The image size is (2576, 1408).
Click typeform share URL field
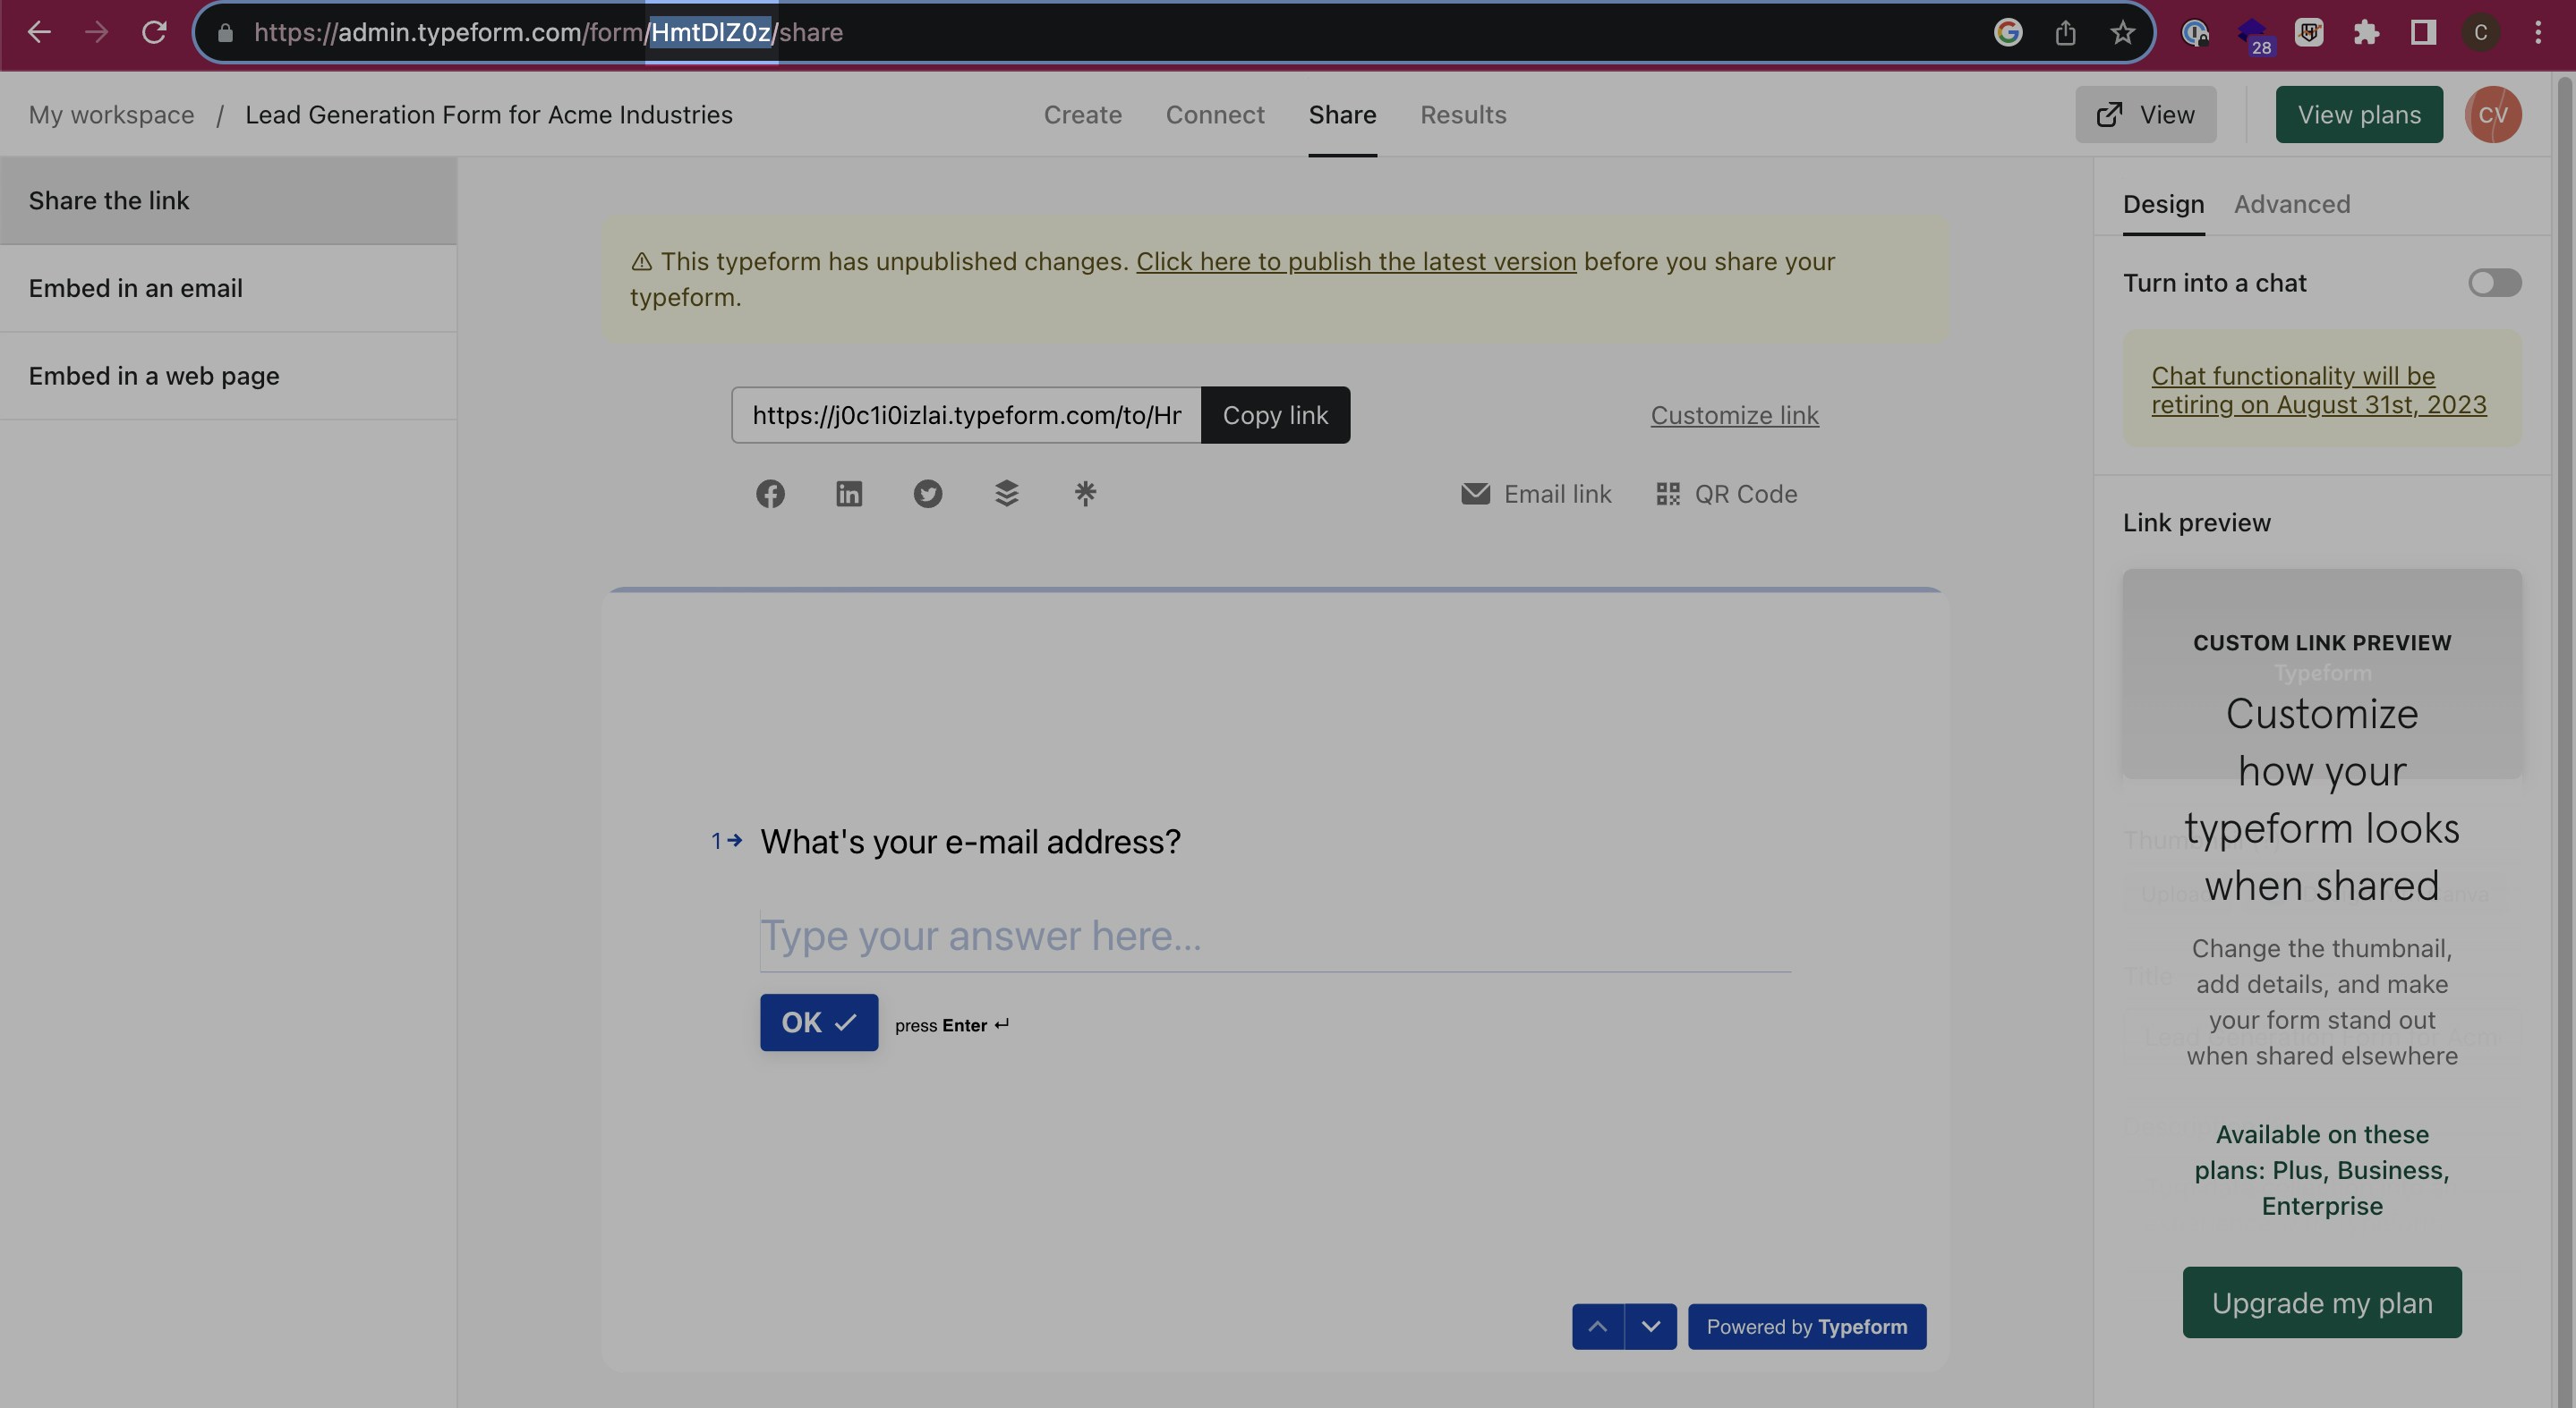pyautogui.click(x=966, y=415)
